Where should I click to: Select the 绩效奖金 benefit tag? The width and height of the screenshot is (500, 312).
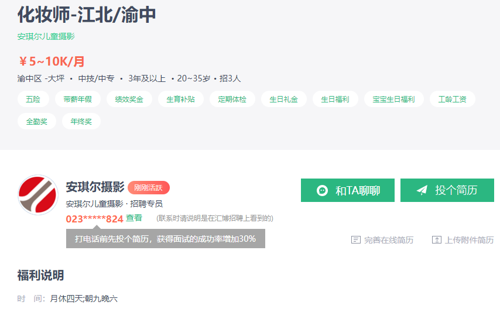(129, 99)
